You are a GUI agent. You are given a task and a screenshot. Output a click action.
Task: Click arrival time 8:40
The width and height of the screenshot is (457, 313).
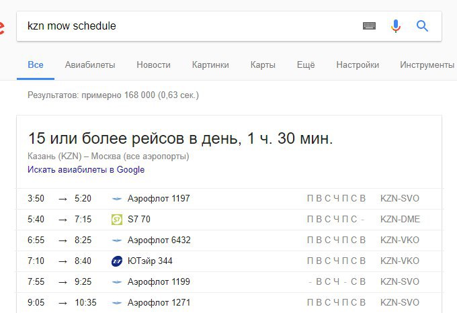pos(83,261)
